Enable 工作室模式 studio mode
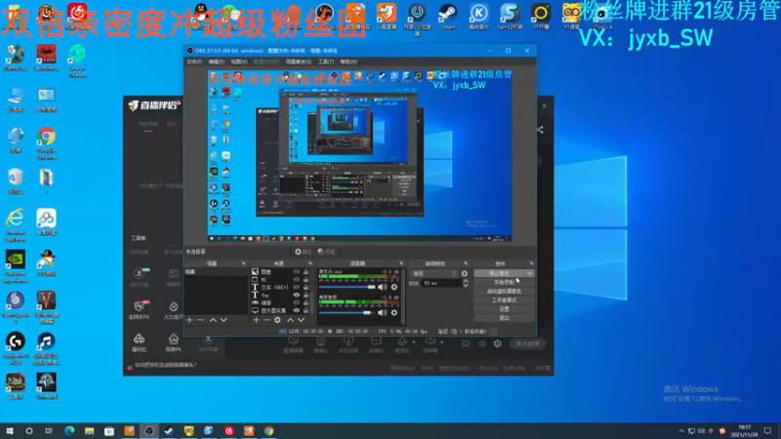 (504, 300)
